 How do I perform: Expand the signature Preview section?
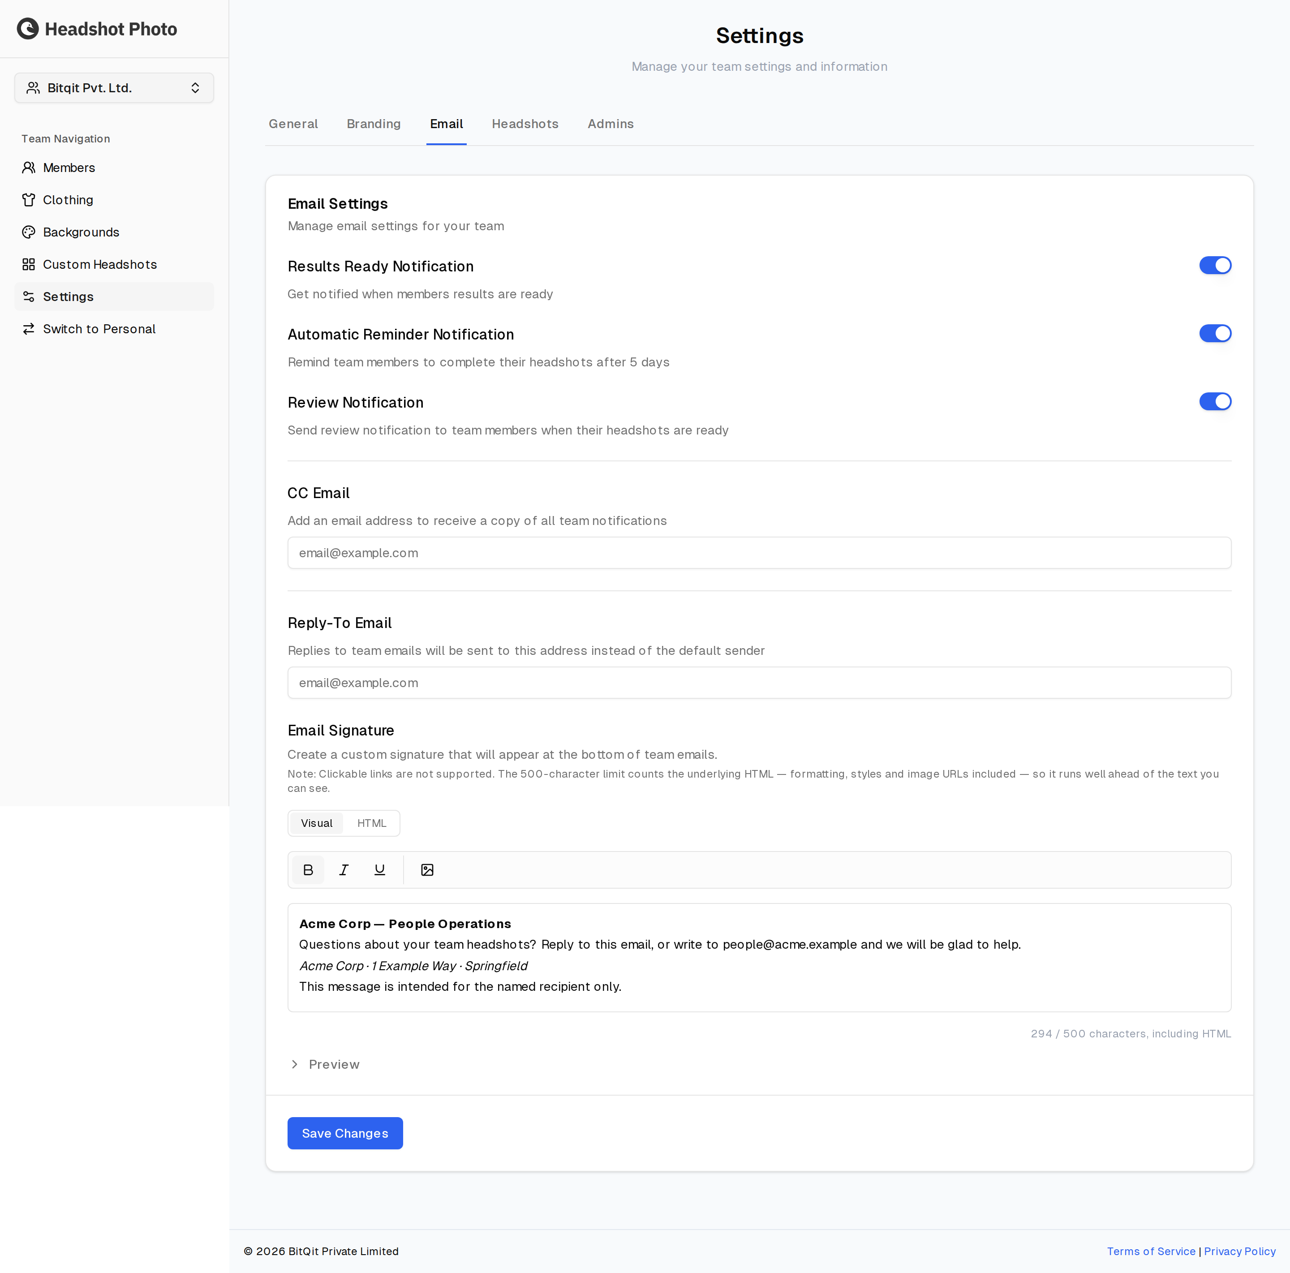click(x=325, y=1064)
